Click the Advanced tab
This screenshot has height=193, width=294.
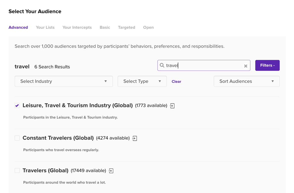[18, 28]
